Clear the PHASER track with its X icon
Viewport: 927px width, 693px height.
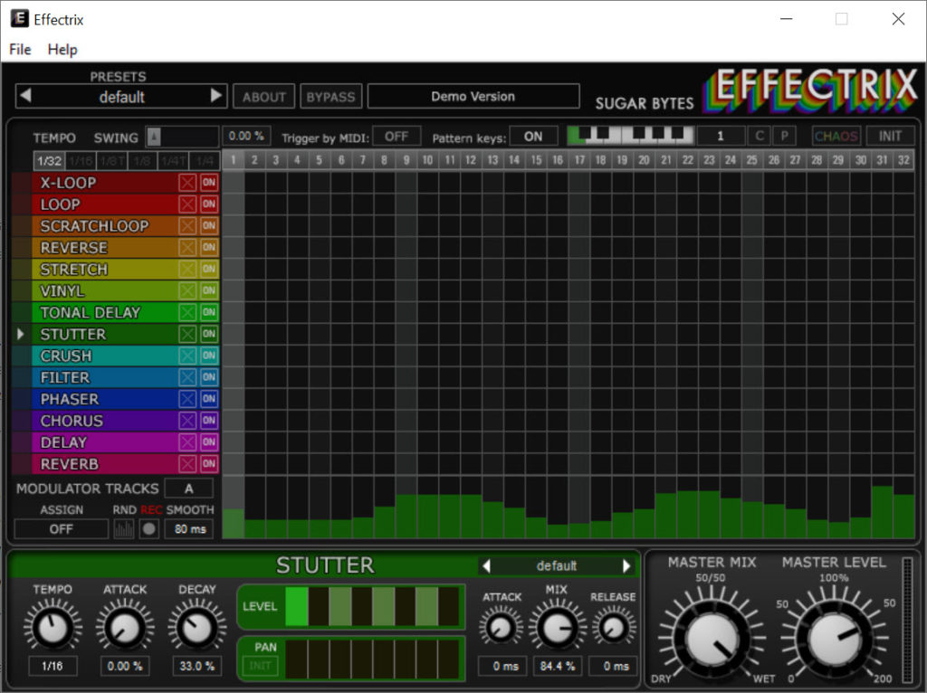pos(187,399)
